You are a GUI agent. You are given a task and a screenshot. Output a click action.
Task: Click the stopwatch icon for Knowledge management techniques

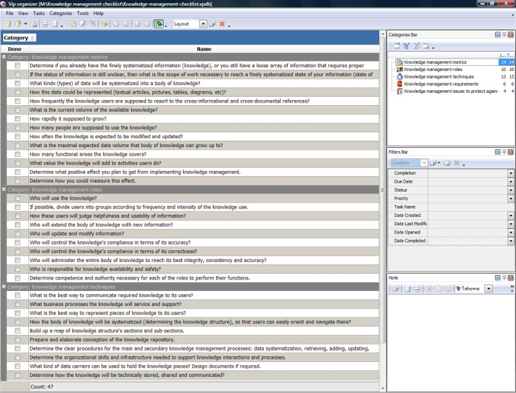click(x=400, y=77)
